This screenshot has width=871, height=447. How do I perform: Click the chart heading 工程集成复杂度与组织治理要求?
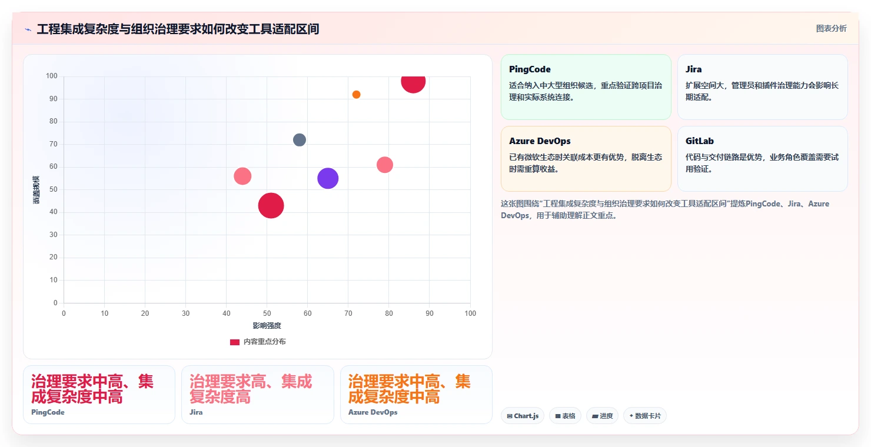178,29
